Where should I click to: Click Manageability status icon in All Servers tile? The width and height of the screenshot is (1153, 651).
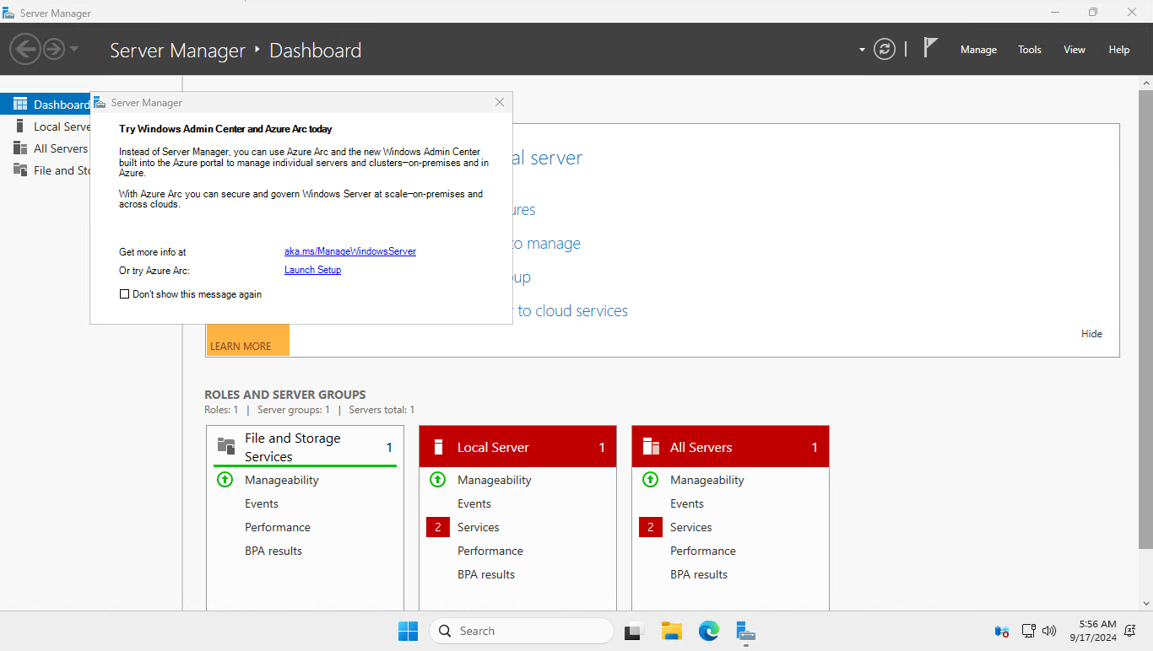[650, 480]
